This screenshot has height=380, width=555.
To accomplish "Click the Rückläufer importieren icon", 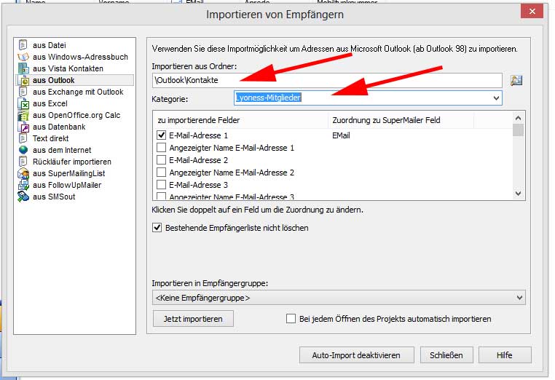I will [x=23, y=162].
